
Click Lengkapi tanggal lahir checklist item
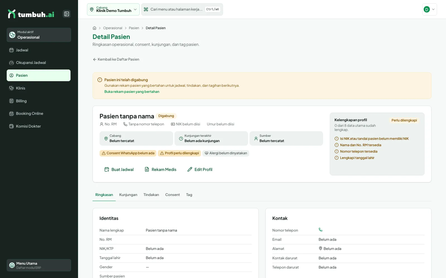[354, 158]
